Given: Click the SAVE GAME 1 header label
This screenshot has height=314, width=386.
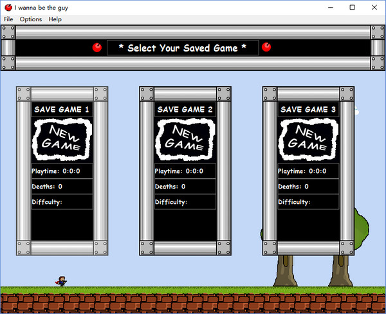Looking at the screenshot, I should [62, 110].
